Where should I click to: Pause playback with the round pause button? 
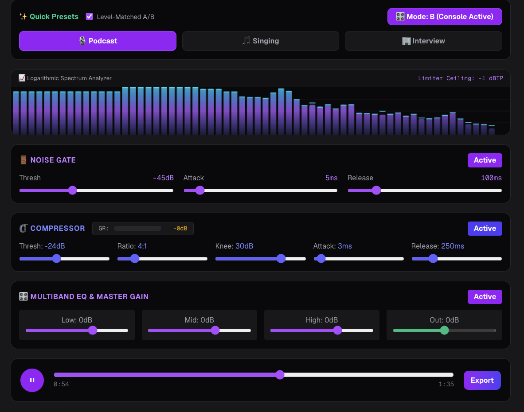(32, 380)
